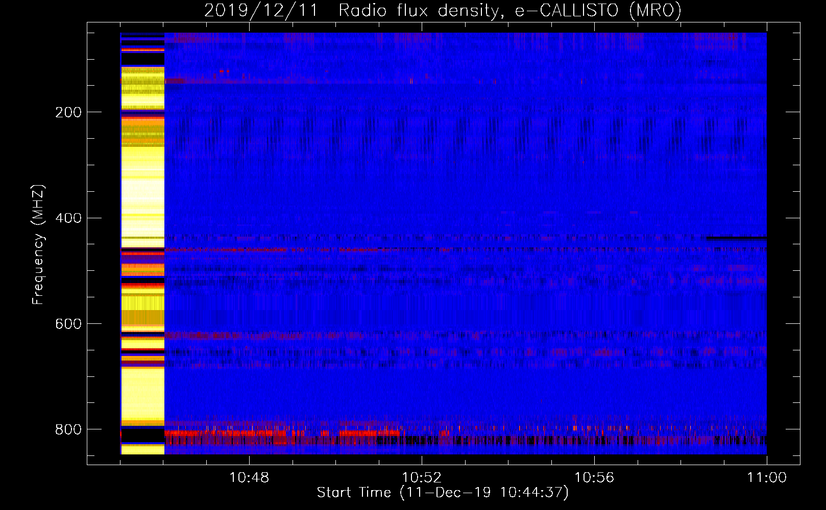Click the 200 frequency tick label
The image size is (826, 510).
[68, 112]
